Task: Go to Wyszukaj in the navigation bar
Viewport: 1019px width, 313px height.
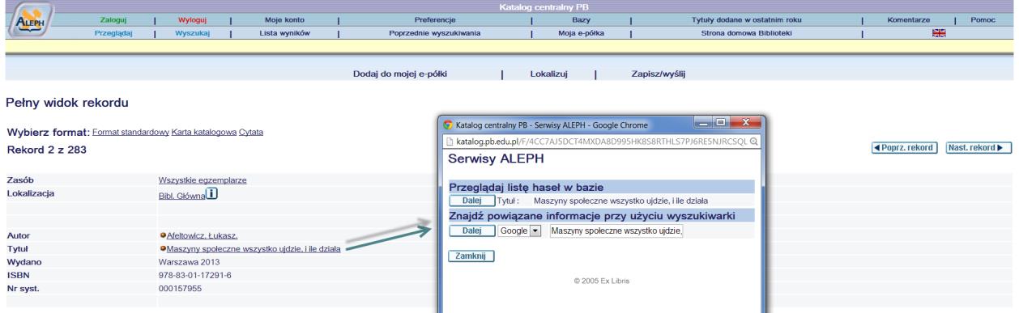Action: click(192, 33)
